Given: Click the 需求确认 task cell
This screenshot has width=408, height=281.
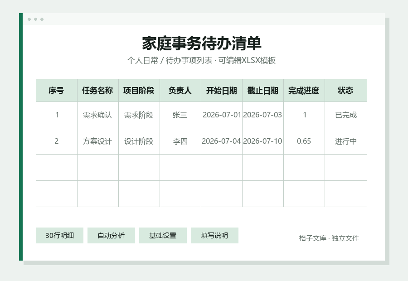Looking at the screenshot, I should point(98,115).
